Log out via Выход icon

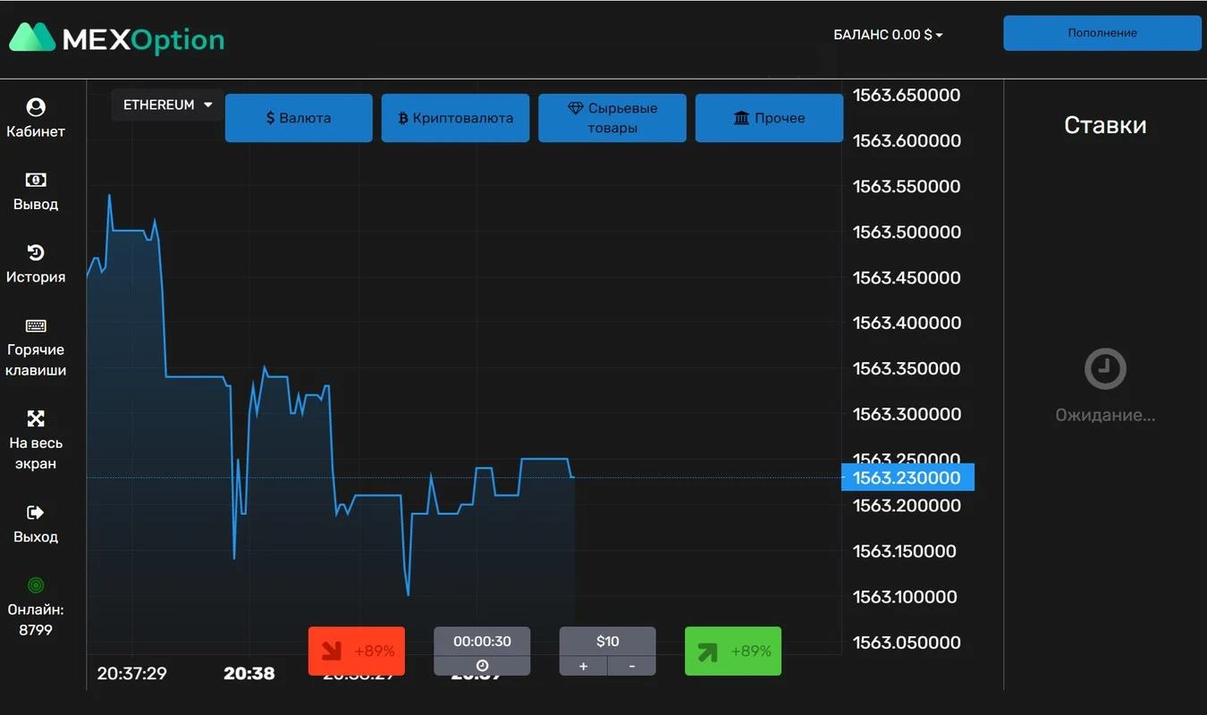[x=36, y=512]
